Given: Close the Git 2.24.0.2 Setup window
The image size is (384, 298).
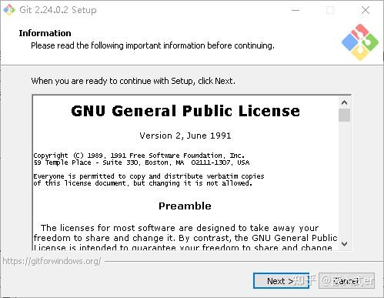Looking at the screenshot, I should 366,10.
